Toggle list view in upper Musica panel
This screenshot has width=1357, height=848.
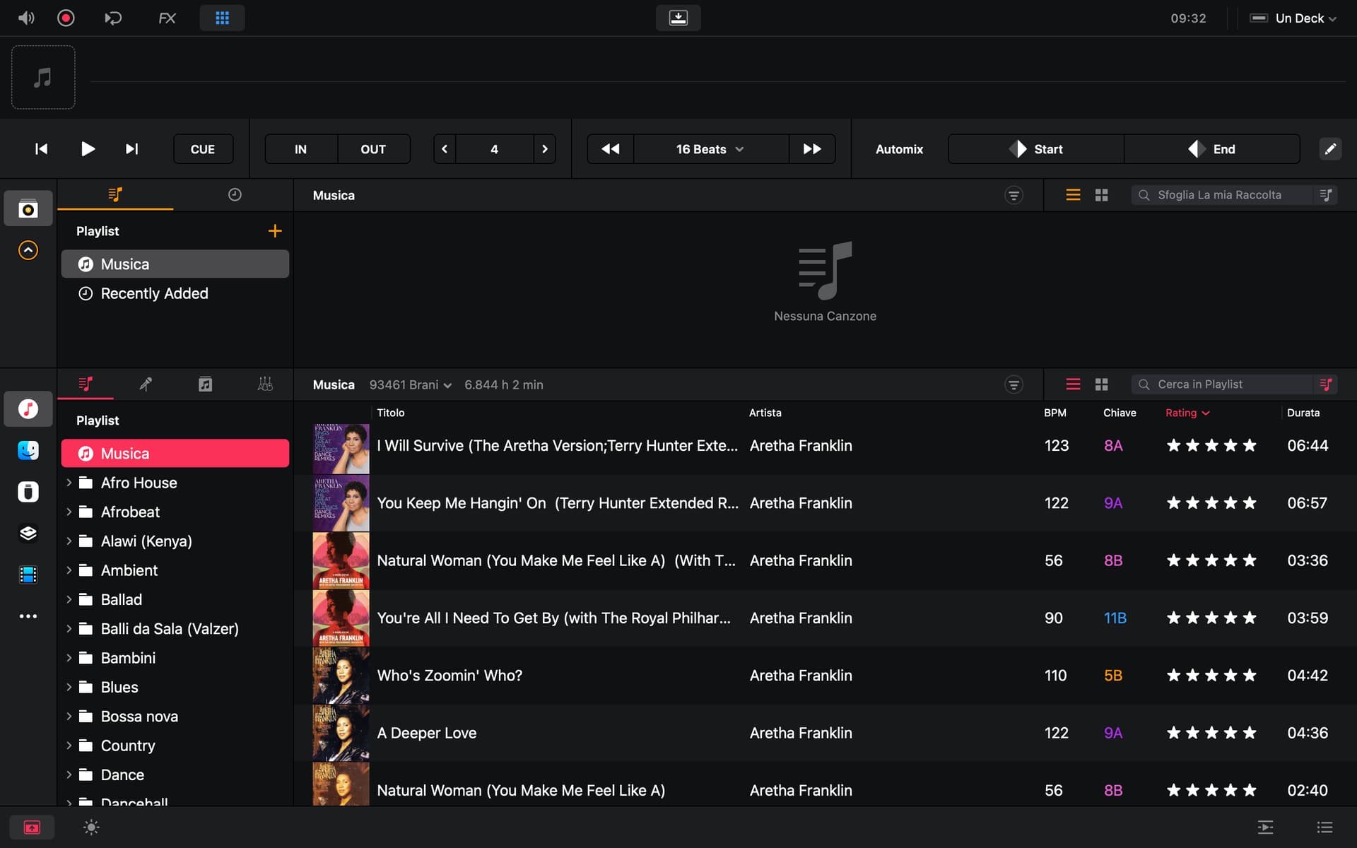tap(1073, 195)
